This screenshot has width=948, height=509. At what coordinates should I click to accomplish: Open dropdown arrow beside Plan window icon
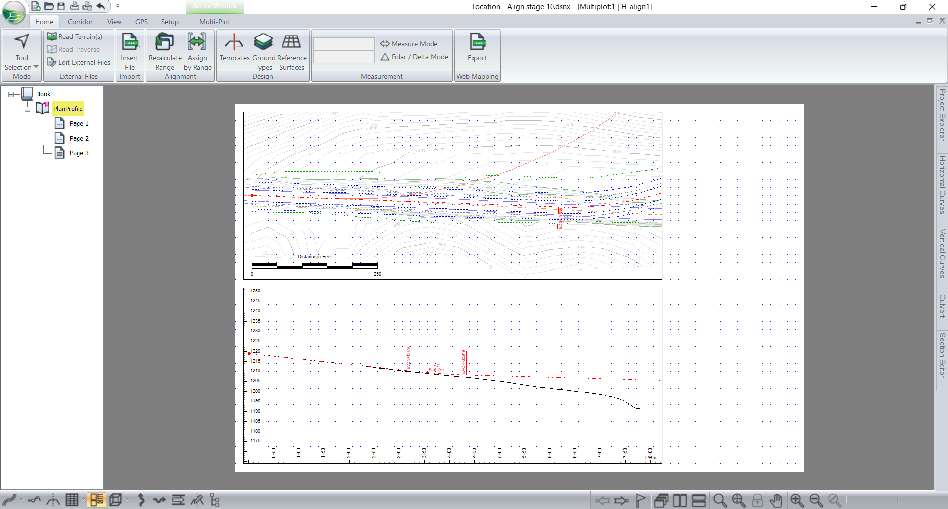[21, 500]
